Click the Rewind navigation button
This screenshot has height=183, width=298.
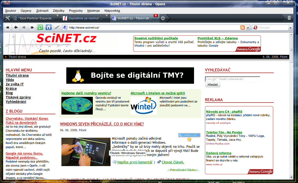click(8, 28)
